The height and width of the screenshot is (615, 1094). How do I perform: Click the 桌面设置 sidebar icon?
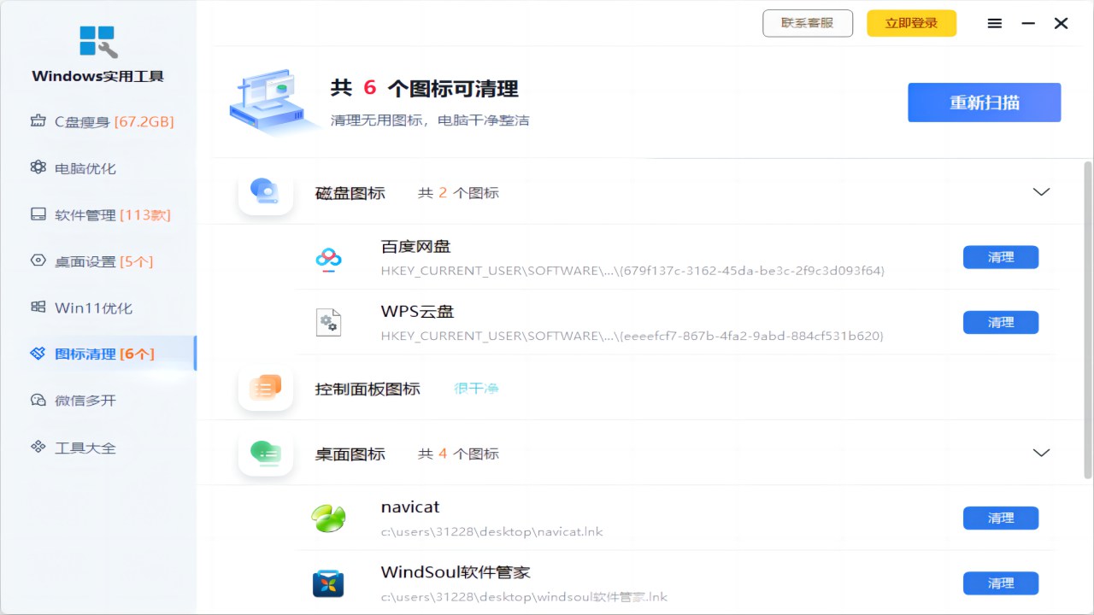tap(38, 261)
